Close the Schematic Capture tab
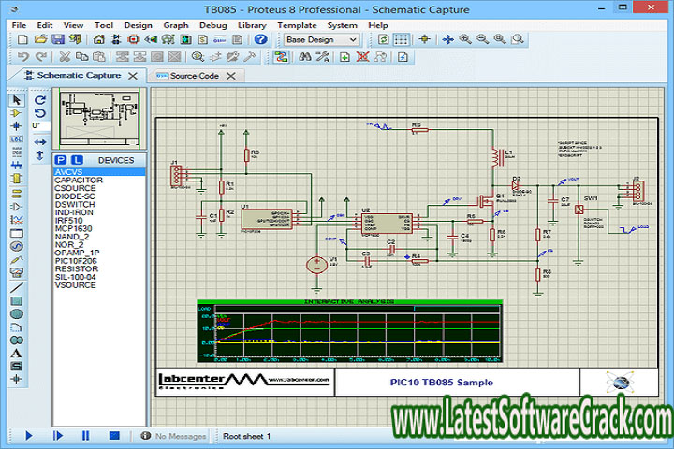 tap(133, 76)
